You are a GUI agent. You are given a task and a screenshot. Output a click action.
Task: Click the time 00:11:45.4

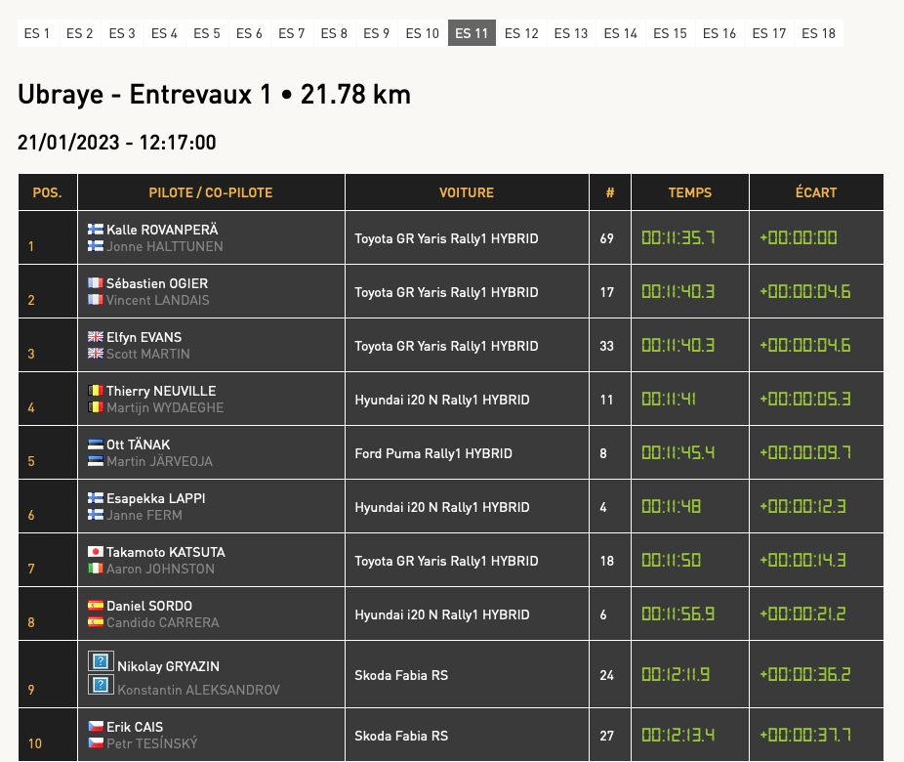(678, 453)
